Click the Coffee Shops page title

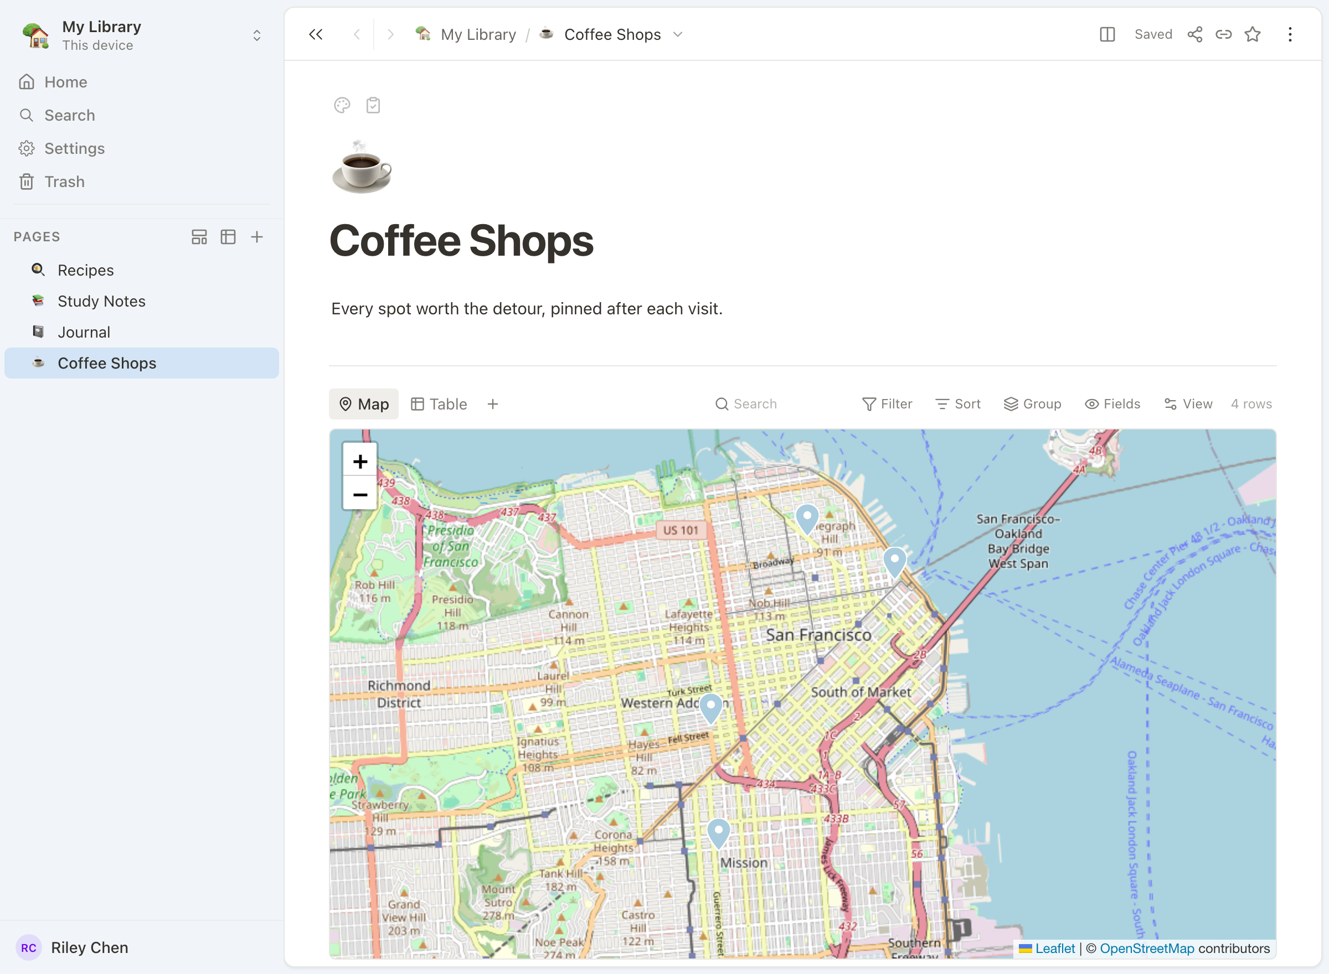pyautogui.click(x=461, y=241)
